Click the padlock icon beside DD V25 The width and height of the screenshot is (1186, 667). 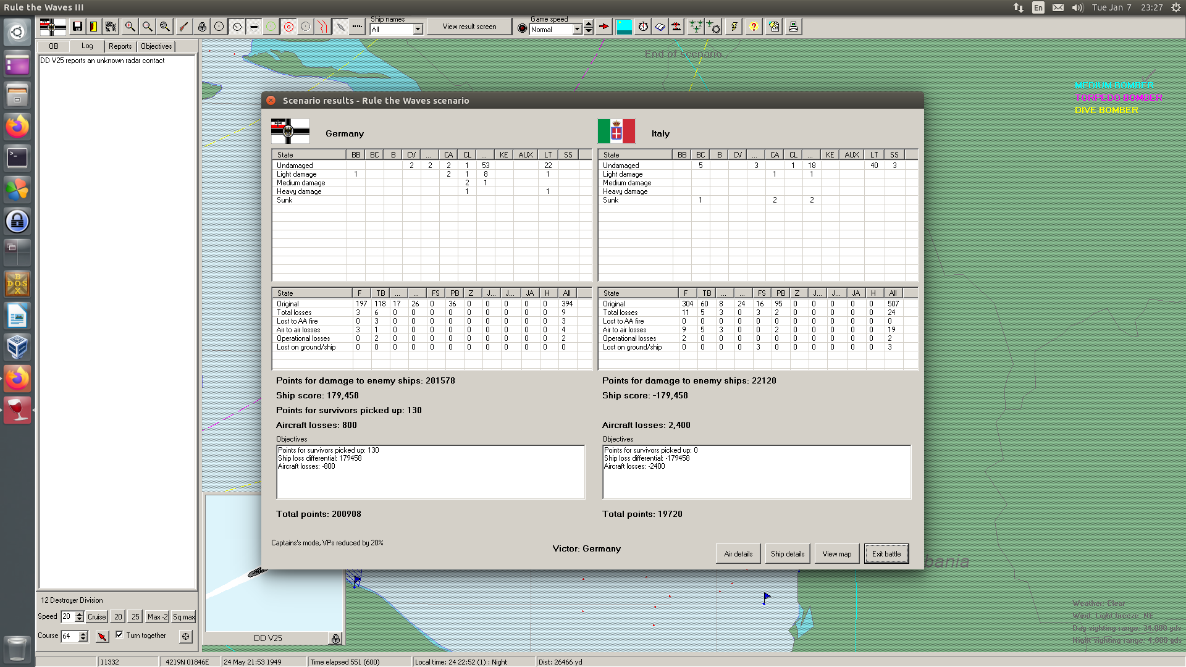pyautogui.click(x=335, y=639)
